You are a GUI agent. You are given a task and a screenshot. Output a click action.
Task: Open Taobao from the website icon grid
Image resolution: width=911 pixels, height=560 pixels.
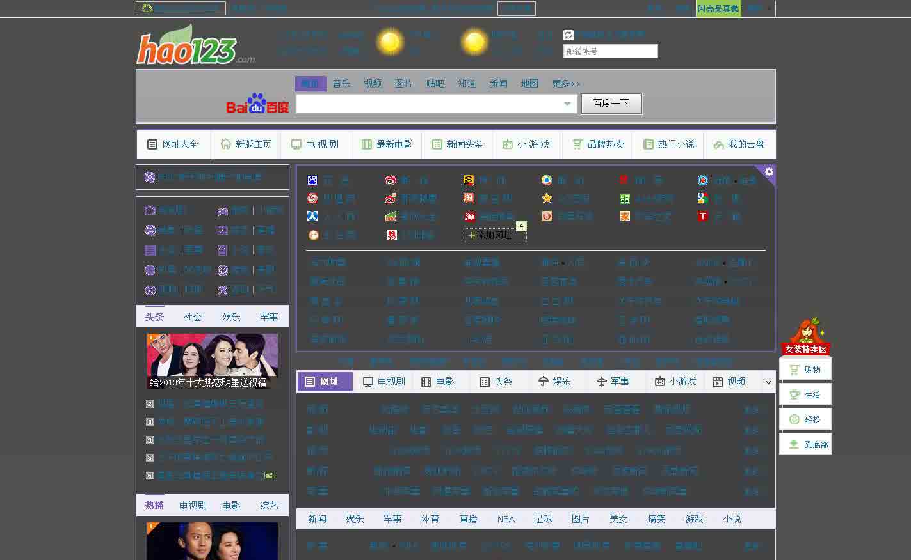tap(467, 198)
